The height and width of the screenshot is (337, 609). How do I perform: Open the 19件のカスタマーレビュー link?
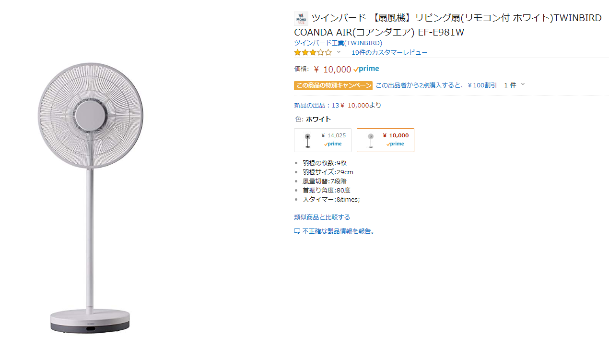coord(389,52)
